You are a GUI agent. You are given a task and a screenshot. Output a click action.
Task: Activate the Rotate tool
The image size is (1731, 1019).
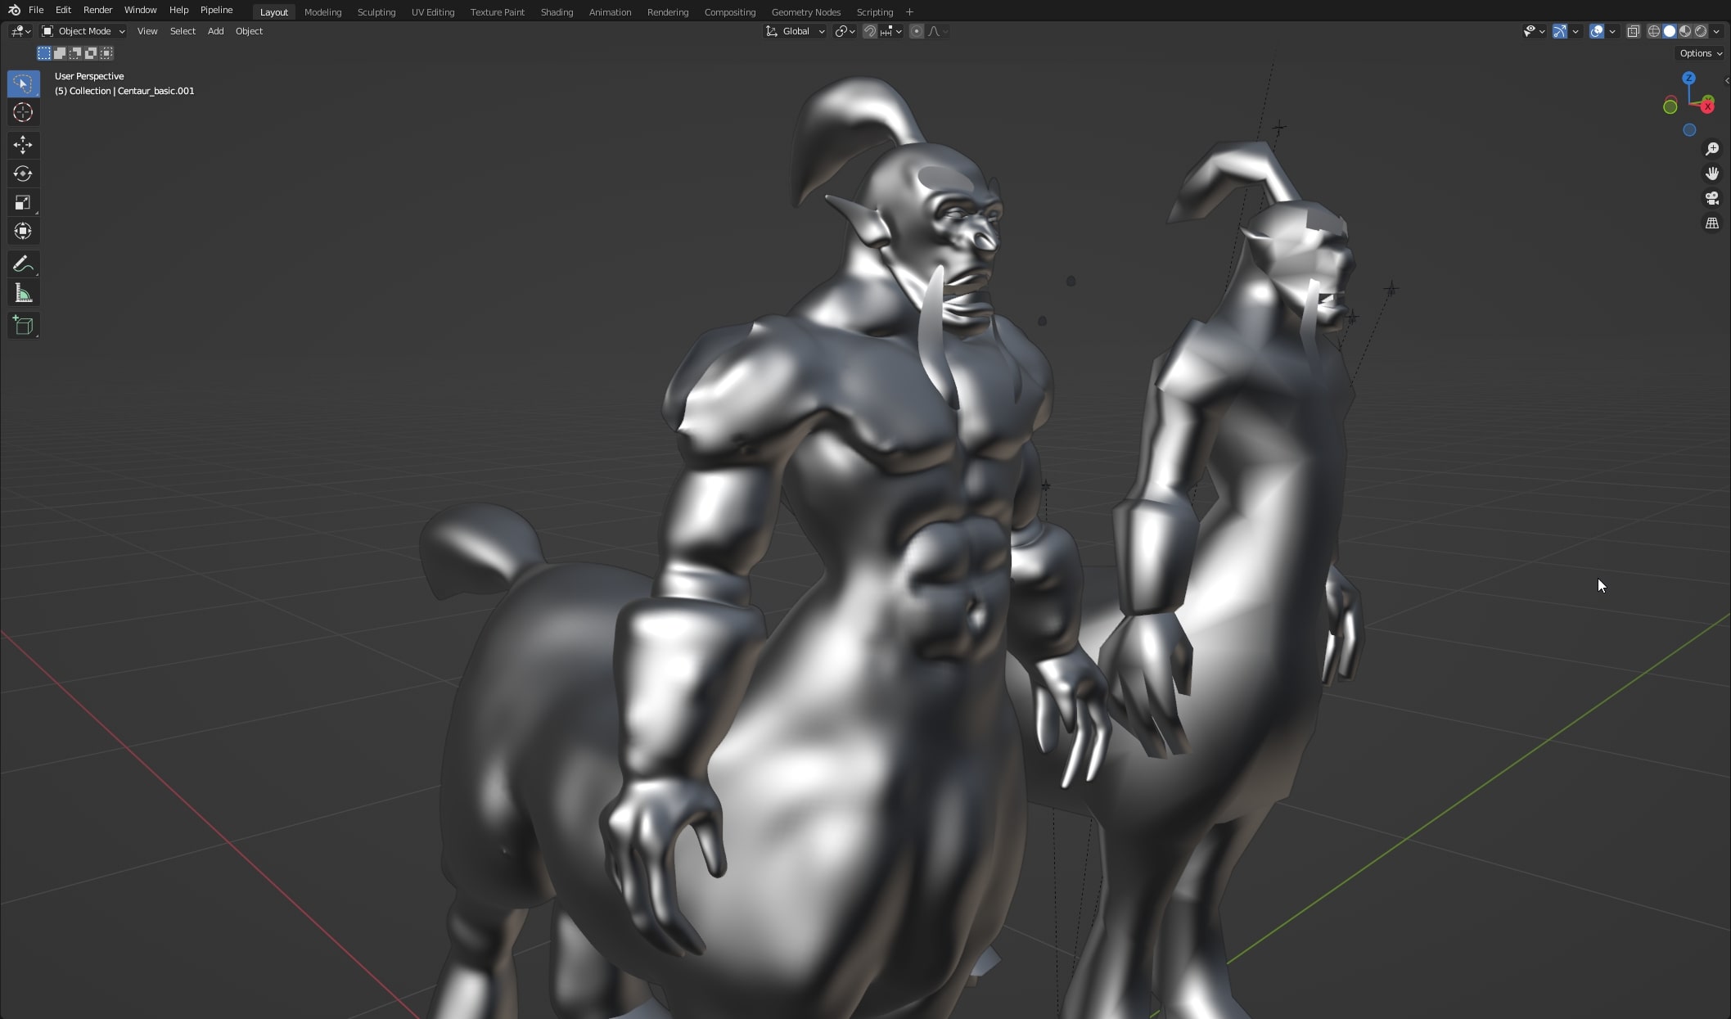click(x=23, y=174)
